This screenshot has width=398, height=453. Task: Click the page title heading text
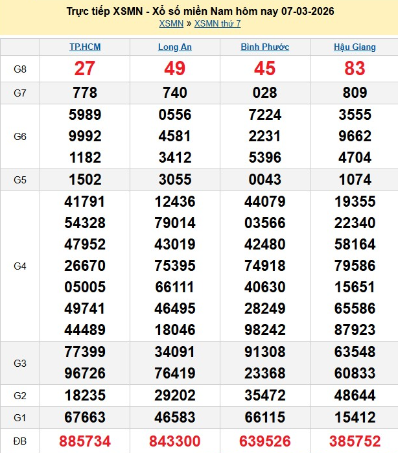pyautogui.click(x=200, y=12)
